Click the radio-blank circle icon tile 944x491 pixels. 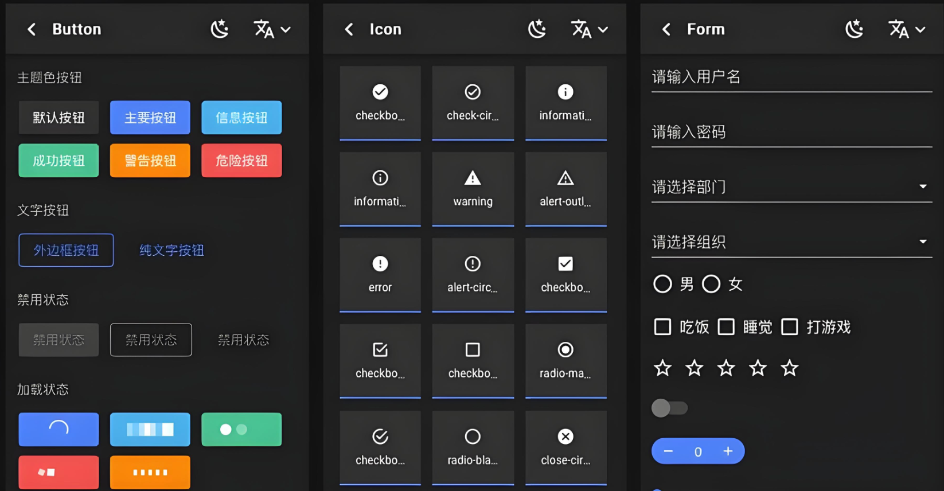click(473, 447)
